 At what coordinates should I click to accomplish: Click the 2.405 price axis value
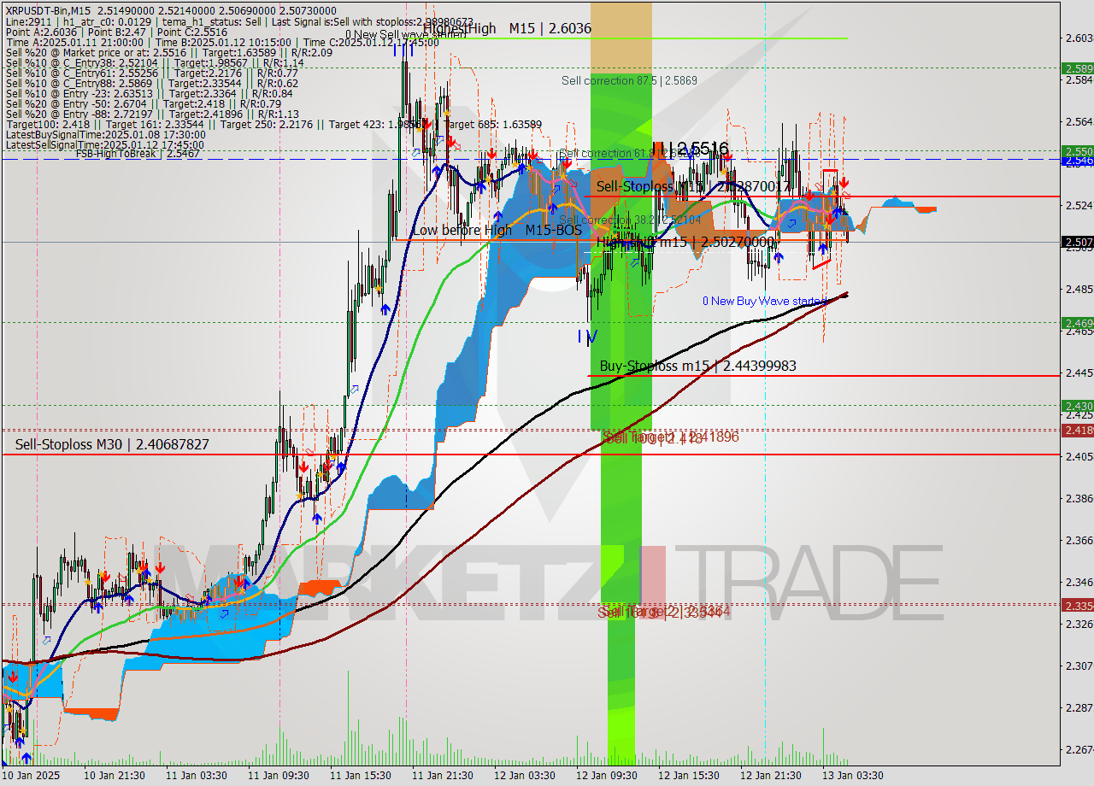[1079, 456]
